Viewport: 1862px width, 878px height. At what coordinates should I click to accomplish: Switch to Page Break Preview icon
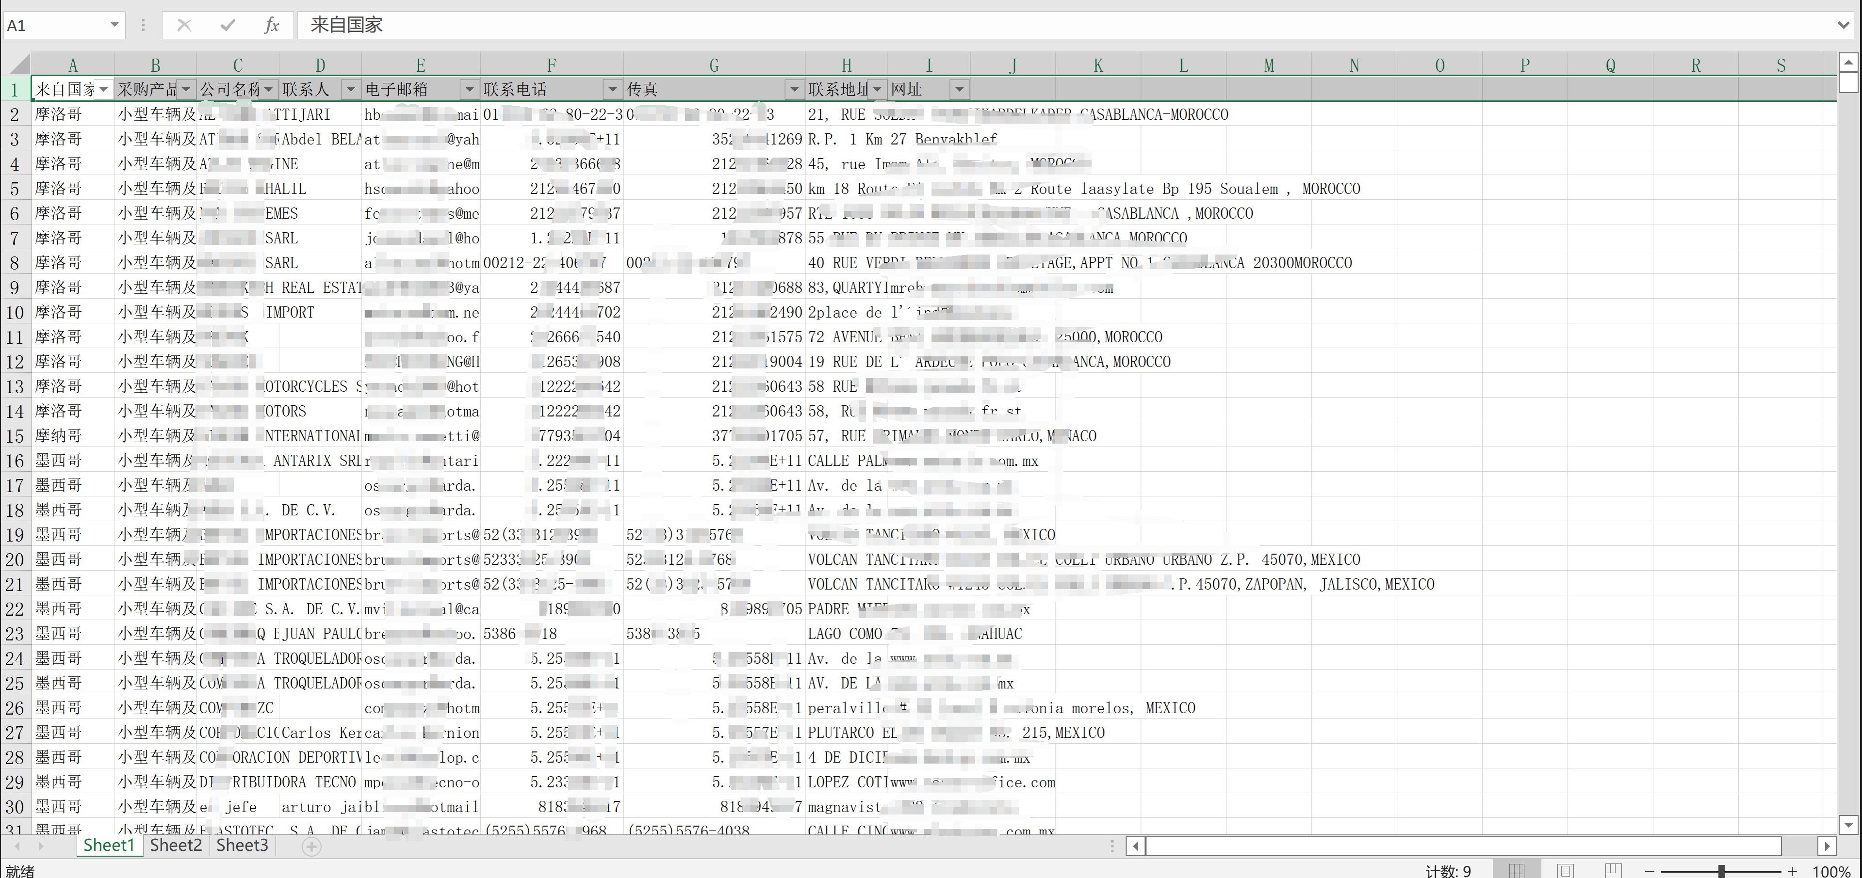1613,871
